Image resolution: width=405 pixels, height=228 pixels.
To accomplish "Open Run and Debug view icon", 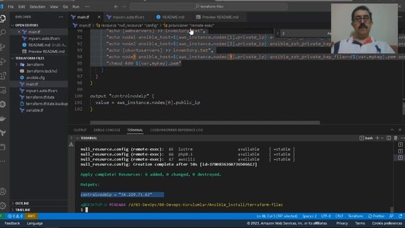I will tap(3, 61).
